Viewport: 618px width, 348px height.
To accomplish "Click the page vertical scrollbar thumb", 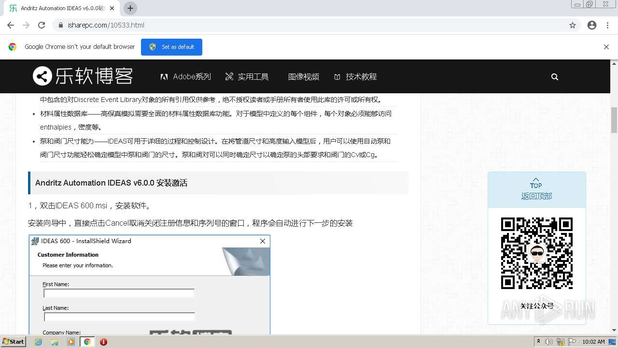I will click(x=614, y=120).
